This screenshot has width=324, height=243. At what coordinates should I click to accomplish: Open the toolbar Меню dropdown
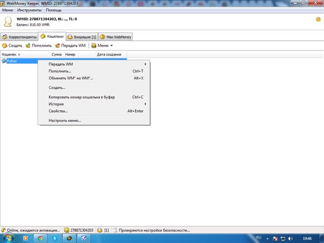(x=102, y=46)
